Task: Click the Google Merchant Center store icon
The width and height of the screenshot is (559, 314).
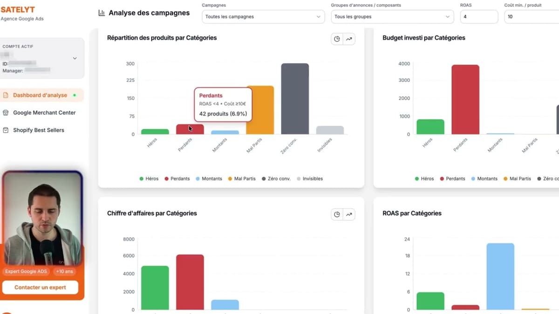Action: (x=6, y=113)
